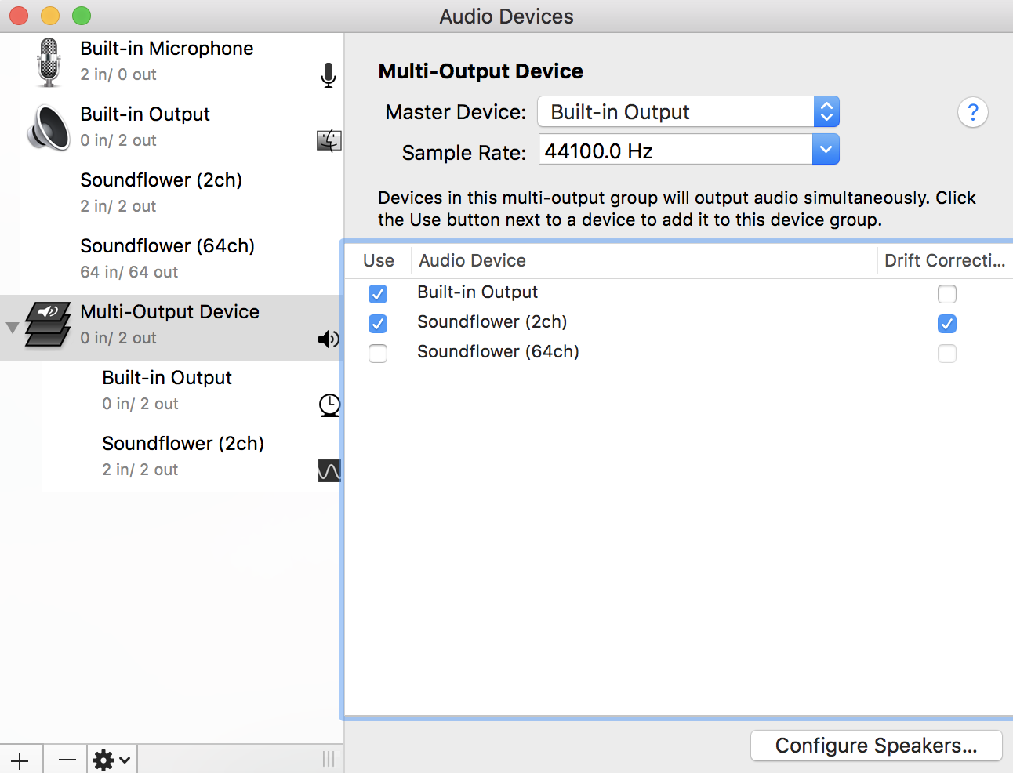Click the microphone input indicator icon

329,75
